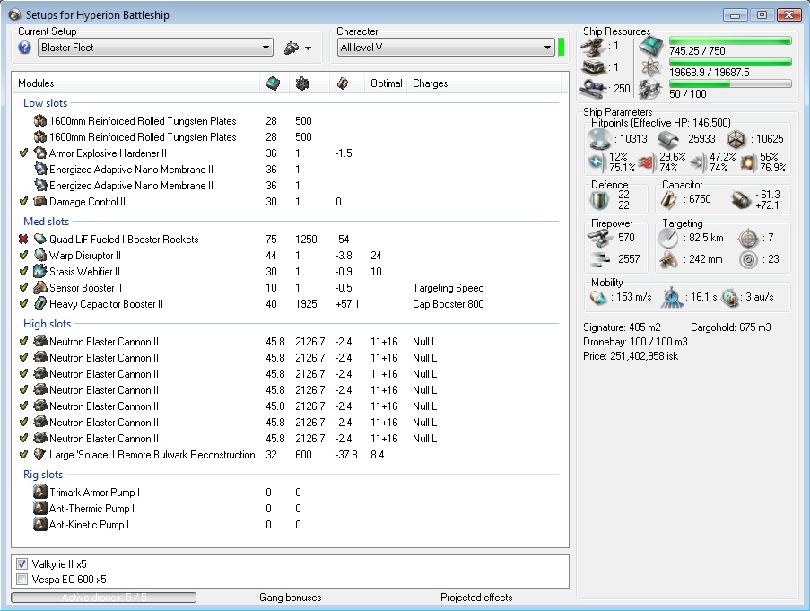Image resolution: width=810 pixels, height=611 pixels.
Task: Click the High slots group header
Action: point(47,324)
